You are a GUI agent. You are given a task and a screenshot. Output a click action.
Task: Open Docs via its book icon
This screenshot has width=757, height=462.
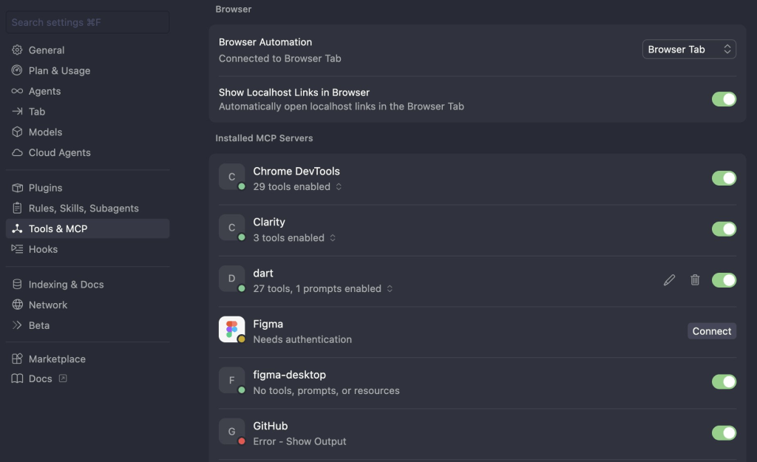17,379
